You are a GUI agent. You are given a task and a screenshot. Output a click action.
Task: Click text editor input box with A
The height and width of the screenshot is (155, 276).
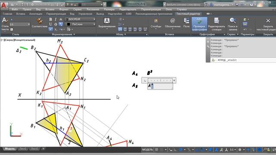(160, 86)
